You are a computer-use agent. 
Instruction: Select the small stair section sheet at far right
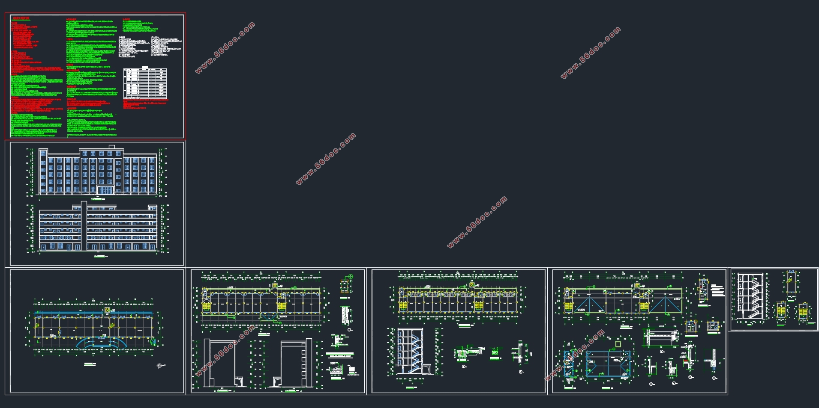click(774, 299)
